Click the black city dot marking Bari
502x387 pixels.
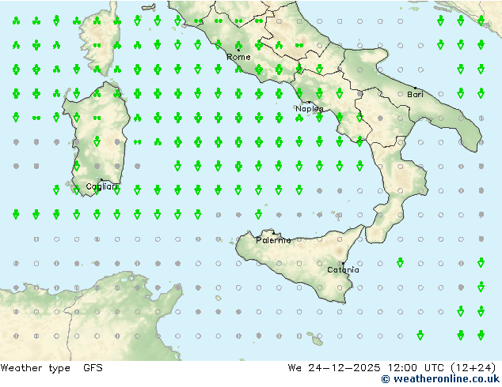[x=415, y=88]
